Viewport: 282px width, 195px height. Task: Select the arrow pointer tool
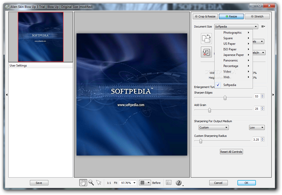[x=99, y=183]
